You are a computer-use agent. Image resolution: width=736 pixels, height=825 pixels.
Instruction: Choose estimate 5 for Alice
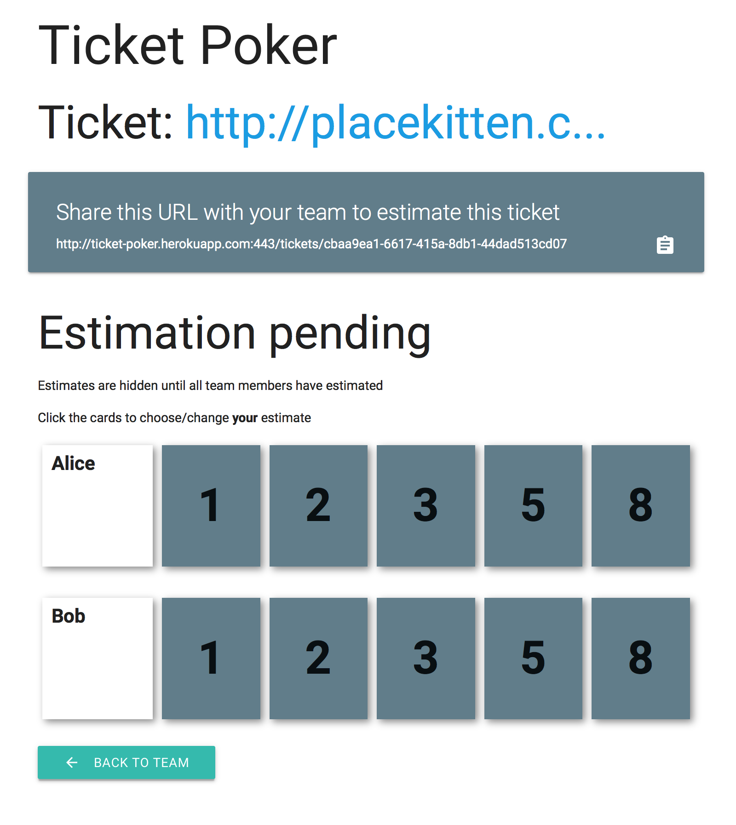pyautogui.click(x=533, y=505)
